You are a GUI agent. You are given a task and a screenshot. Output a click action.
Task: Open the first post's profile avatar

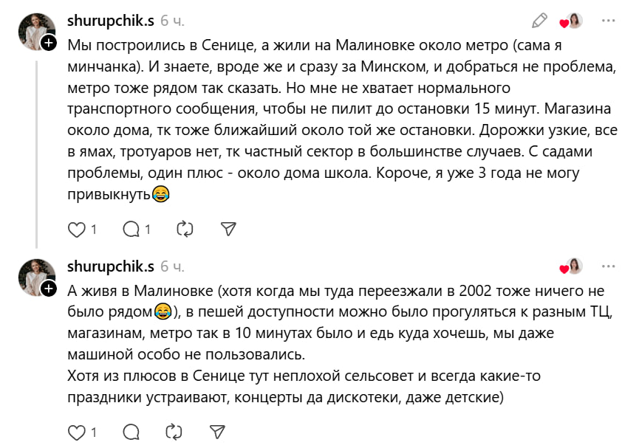[x=36, y=31]
